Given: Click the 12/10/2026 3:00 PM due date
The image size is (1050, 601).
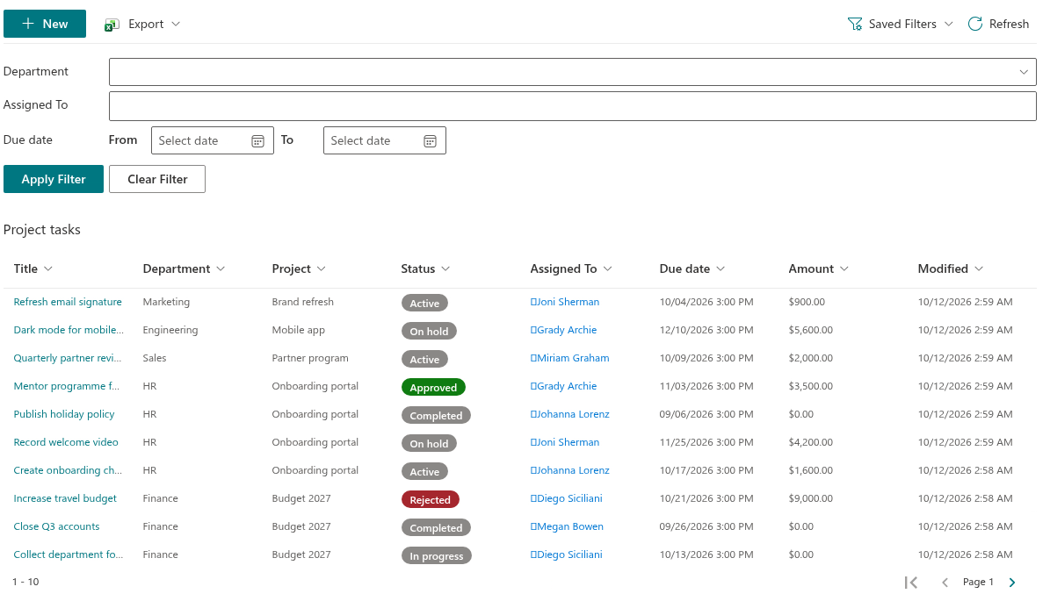Looking at the screenshot, I should (706, 330).
